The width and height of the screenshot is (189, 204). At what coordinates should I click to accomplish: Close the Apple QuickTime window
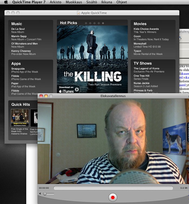pyautogui.click(x=8, y=13)
